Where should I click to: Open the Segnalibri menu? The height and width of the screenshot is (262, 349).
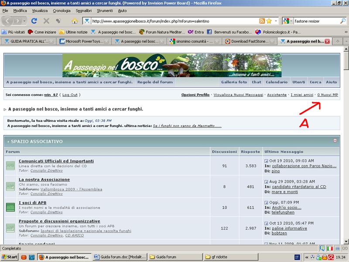pyautogui.click(x=84, y=10)
